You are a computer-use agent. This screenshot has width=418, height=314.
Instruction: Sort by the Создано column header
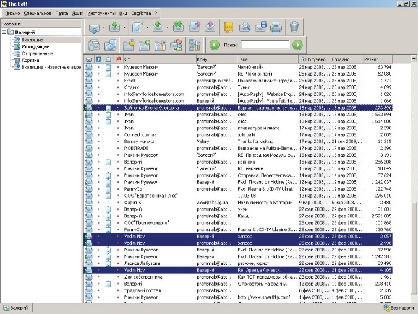point(347,59)
